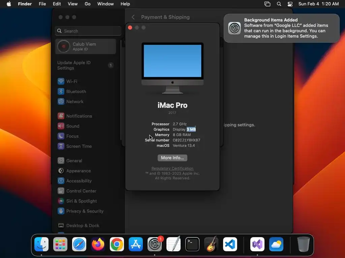Open the cloud weather app in Dock
Screen dimensions: 345x258
(276, 244)
